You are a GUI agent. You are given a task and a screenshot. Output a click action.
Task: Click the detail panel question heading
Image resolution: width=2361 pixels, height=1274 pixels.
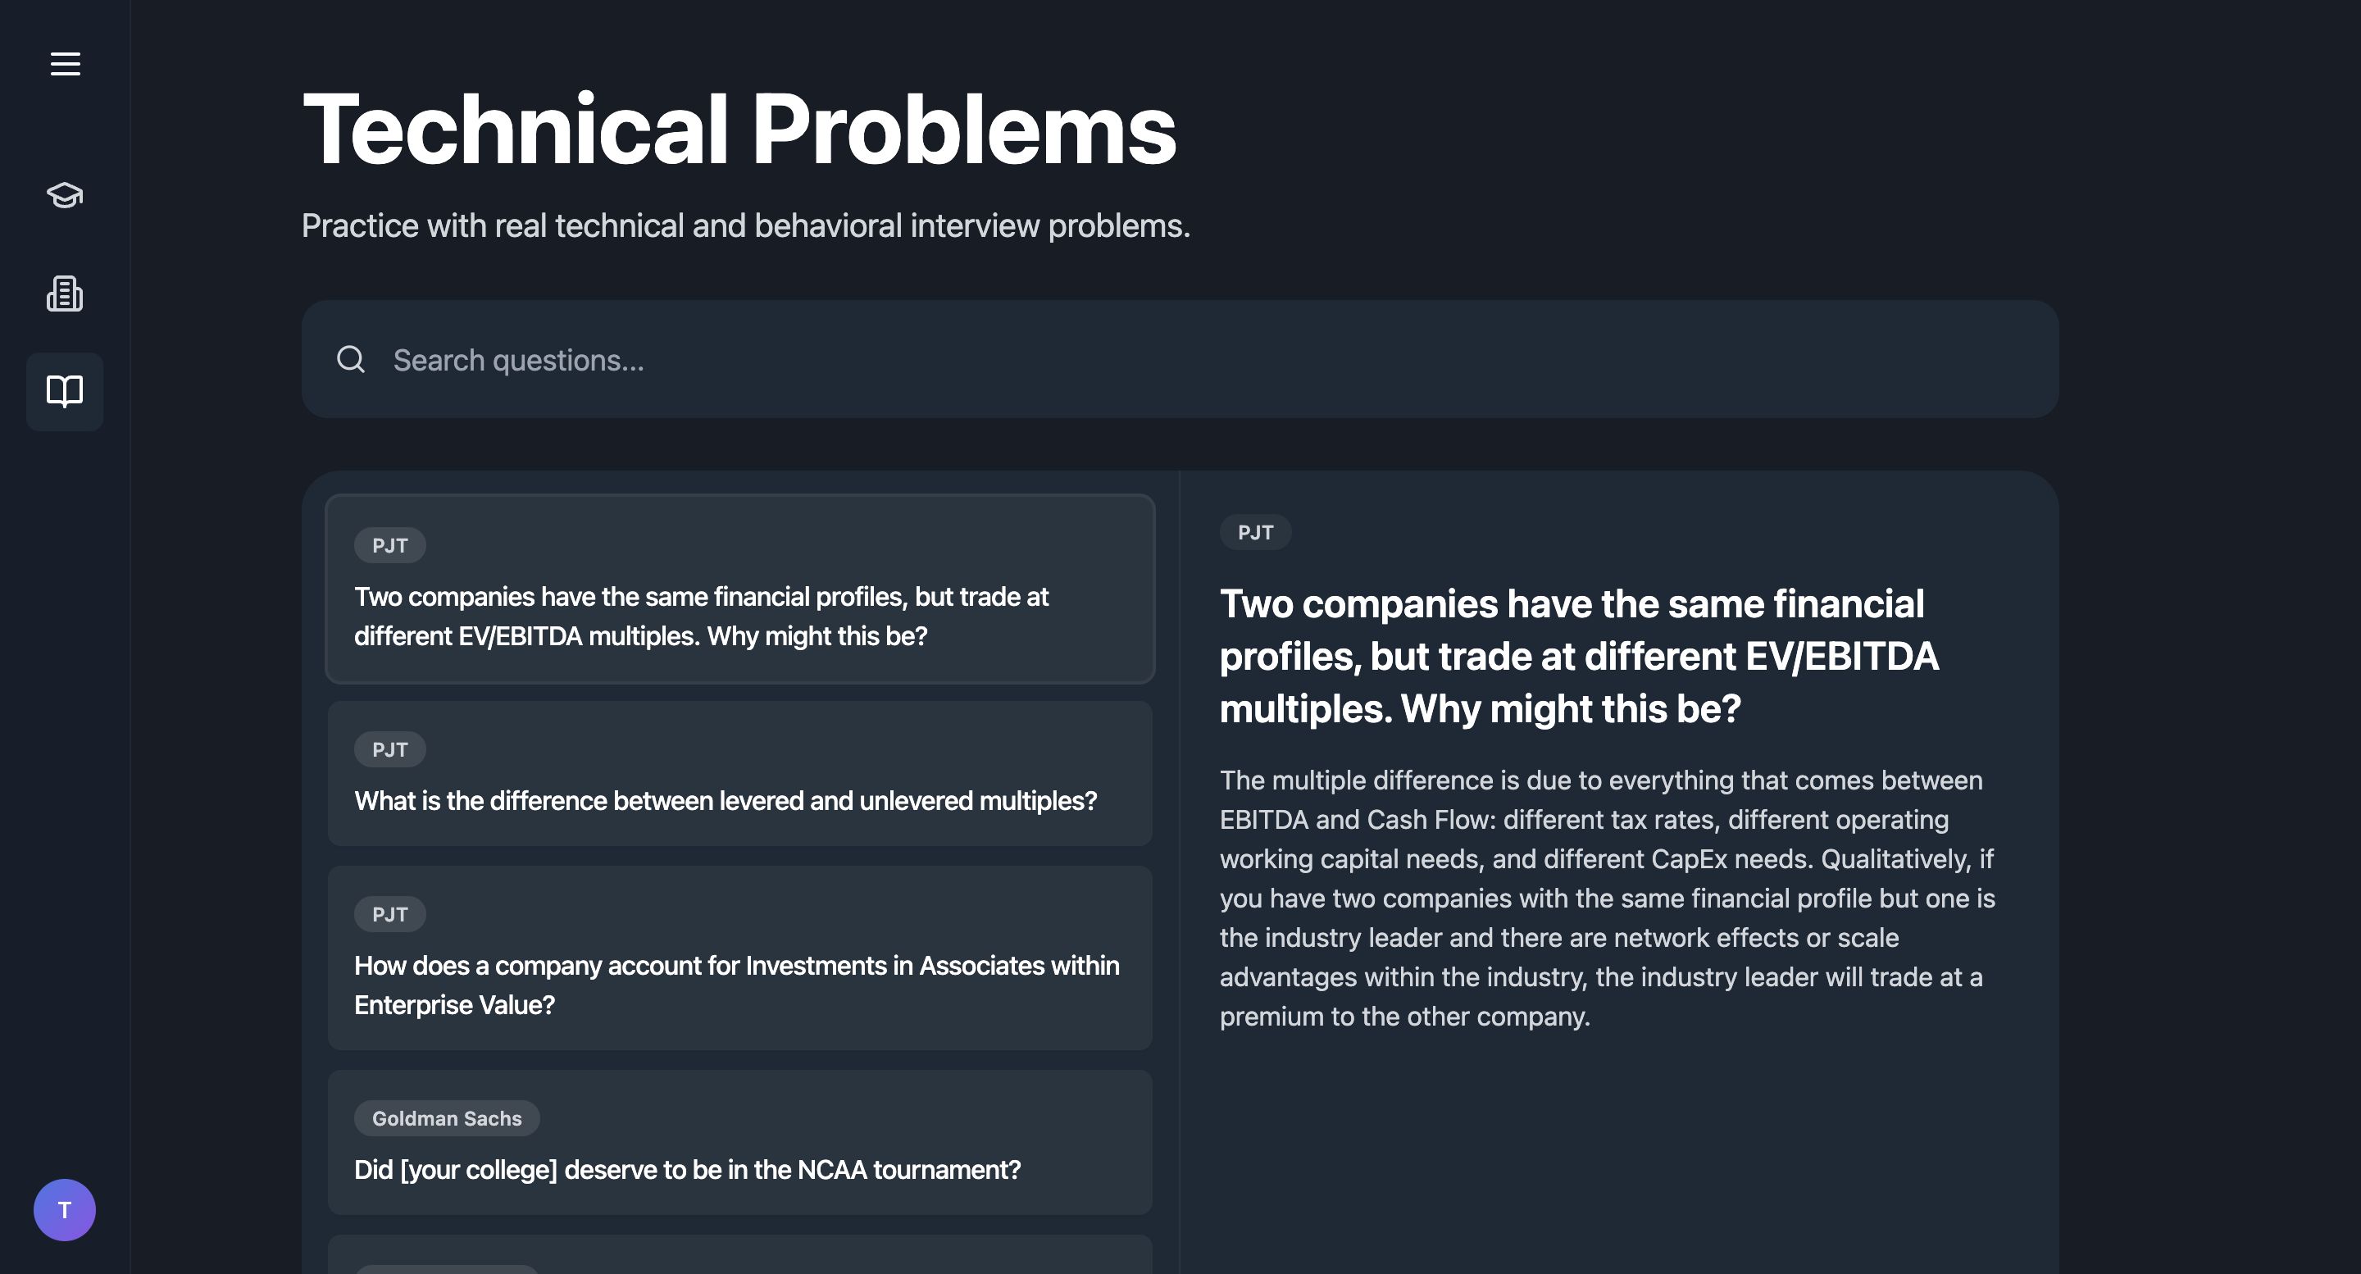tap(1579, 656)
